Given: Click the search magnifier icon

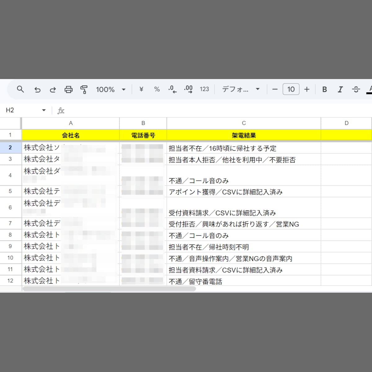Looking at the screenshot, I should tap(20, 89).
